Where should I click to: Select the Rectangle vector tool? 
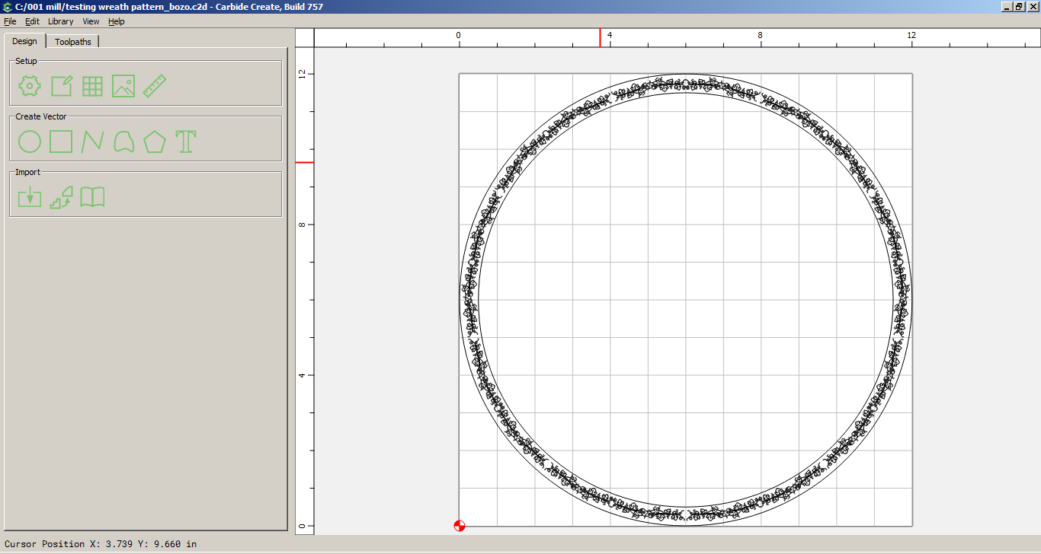61,142
